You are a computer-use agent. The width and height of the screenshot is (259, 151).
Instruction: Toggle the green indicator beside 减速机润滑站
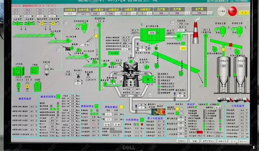[x=58, y=97]
